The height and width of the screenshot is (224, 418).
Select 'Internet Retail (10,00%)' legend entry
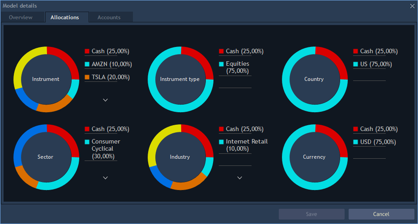click(247, 145)
